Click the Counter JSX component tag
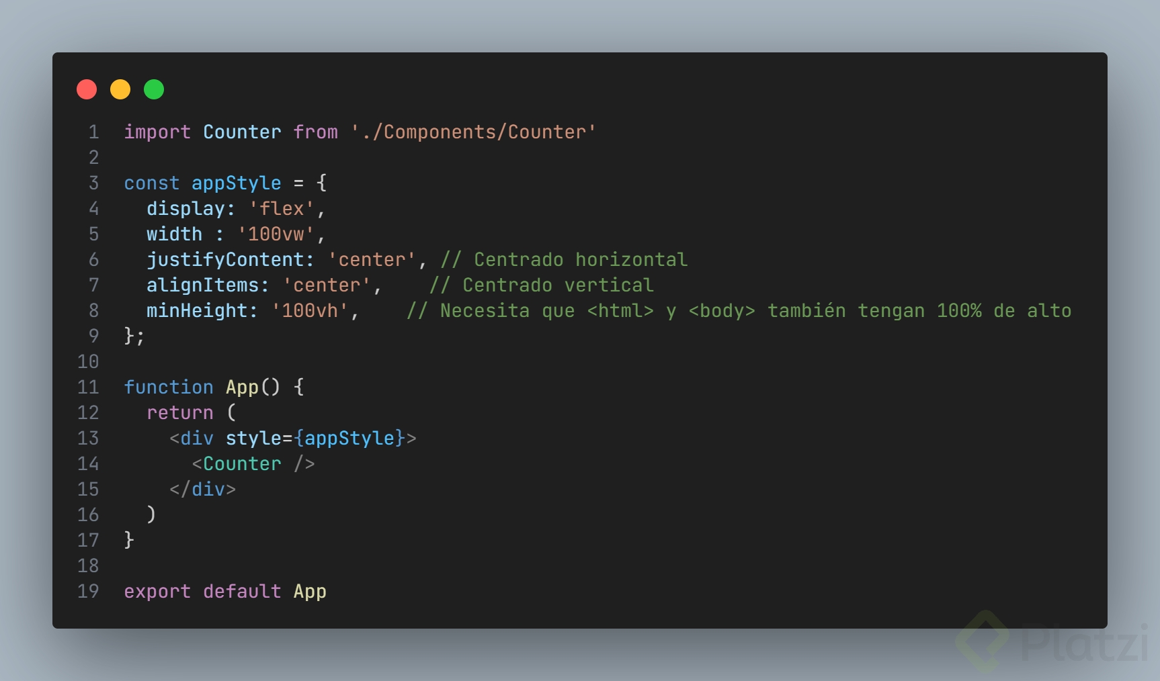Viewport: 1160px width, 681px height. click(242, 464)
